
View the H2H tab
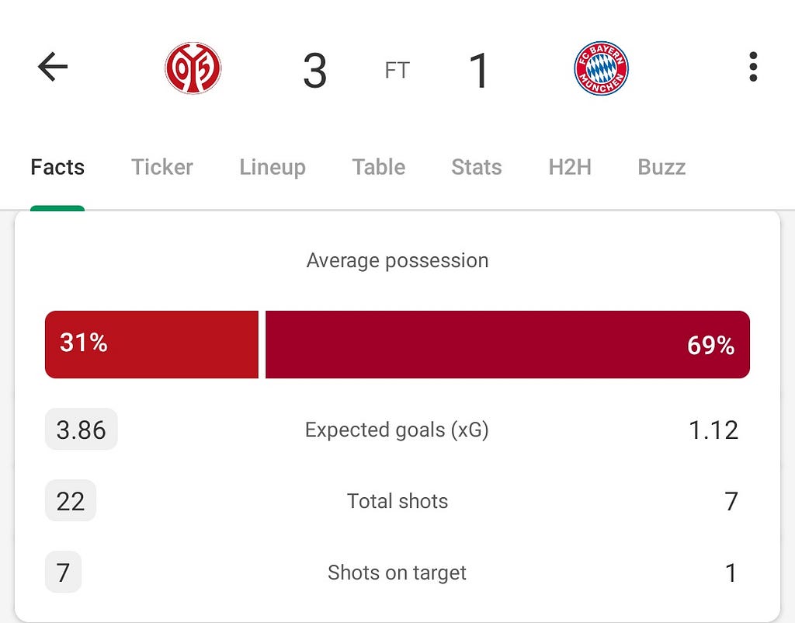[570, 167]
